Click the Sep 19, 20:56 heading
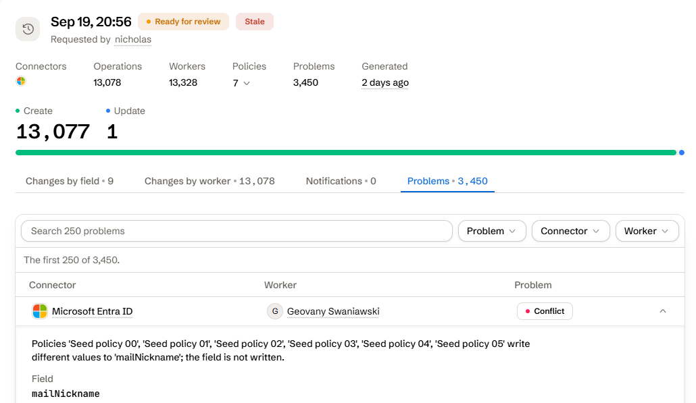696x403 pixels. coord(91,22)
